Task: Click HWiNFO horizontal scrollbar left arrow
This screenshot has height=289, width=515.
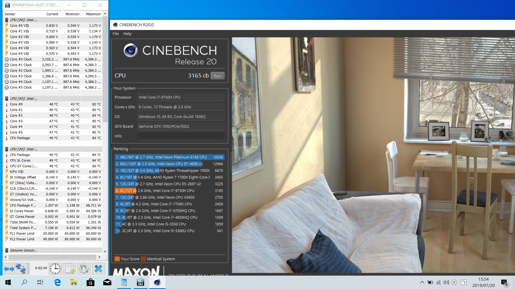Action: tap(6, 257)
